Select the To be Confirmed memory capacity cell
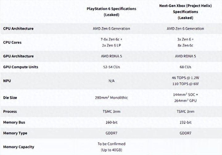The width and height of the screenshot is (222, 155). pyautogui.click(x=111, y=144)
